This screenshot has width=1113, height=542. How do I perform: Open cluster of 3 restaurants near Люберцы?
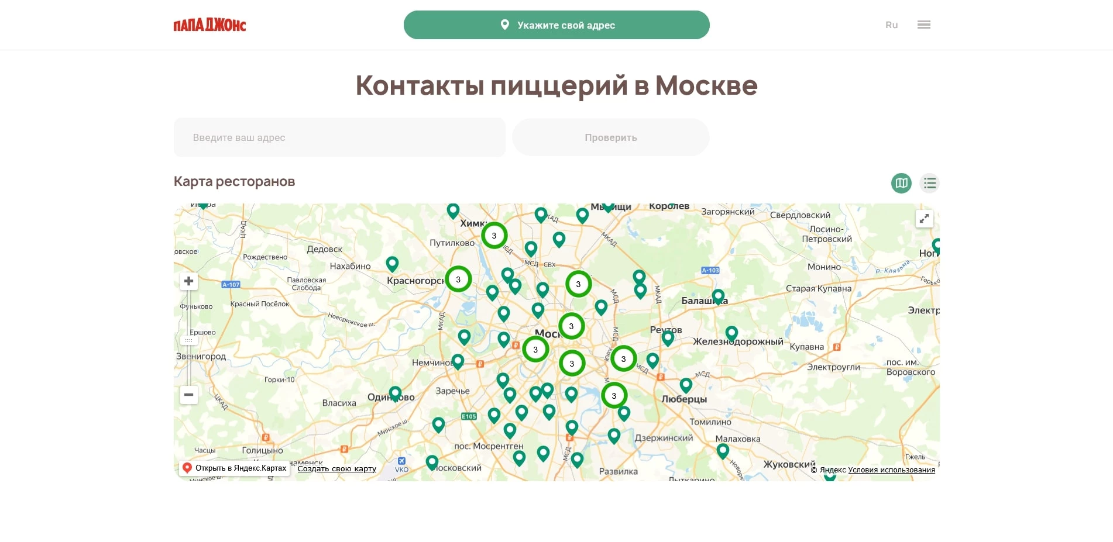coord(614,395)
